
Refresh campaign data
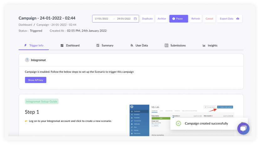pyautogui.click(x=196, y=19)
